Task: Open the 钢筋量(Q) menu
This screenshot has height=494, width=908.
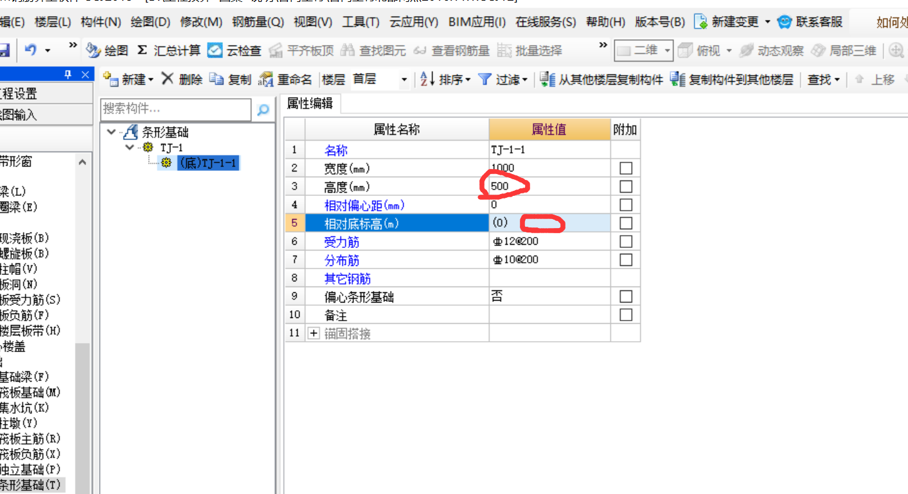Action: [257, 22]
